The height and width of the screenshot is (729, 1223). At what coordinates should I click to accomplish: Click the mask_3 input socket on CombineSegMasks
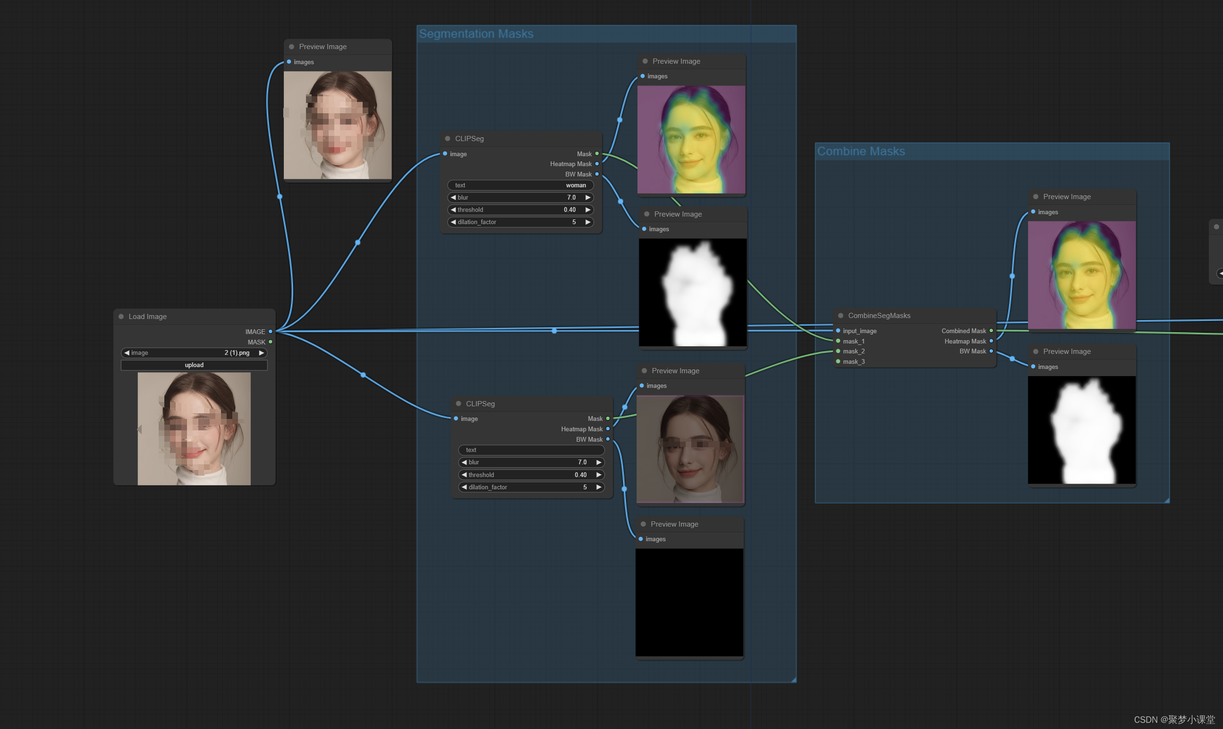tap(838, 361)
